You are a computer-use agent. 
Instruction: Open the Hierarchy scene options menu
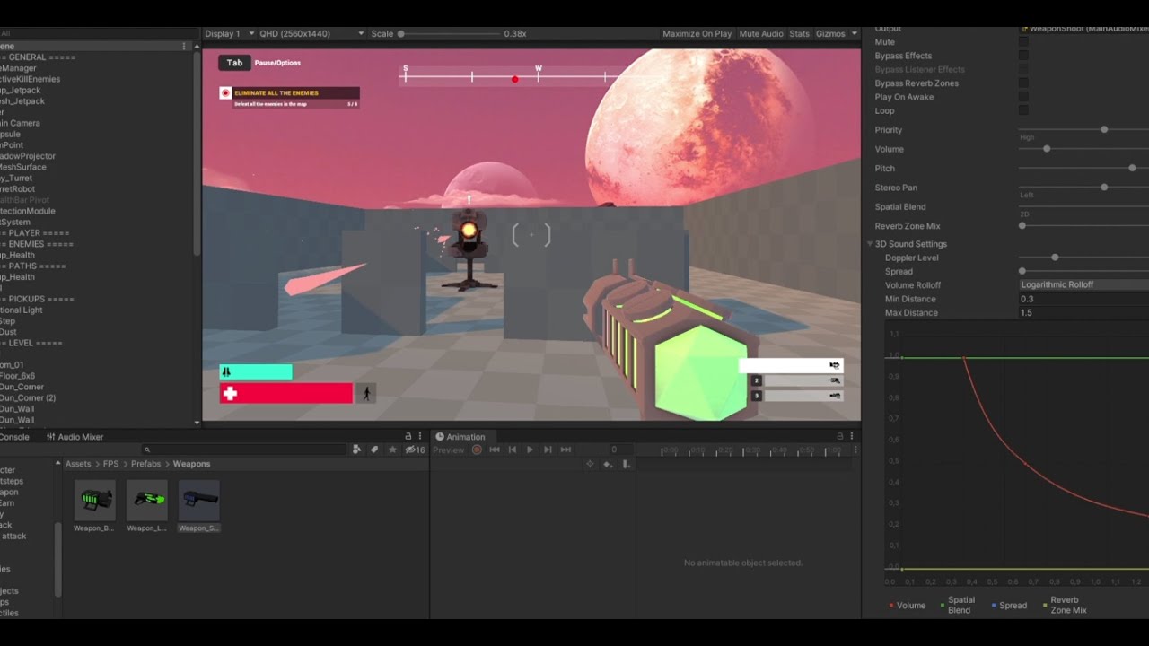coord(184,46)
